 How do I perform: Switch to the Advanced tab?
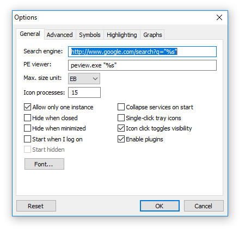(x=59, y=35)
